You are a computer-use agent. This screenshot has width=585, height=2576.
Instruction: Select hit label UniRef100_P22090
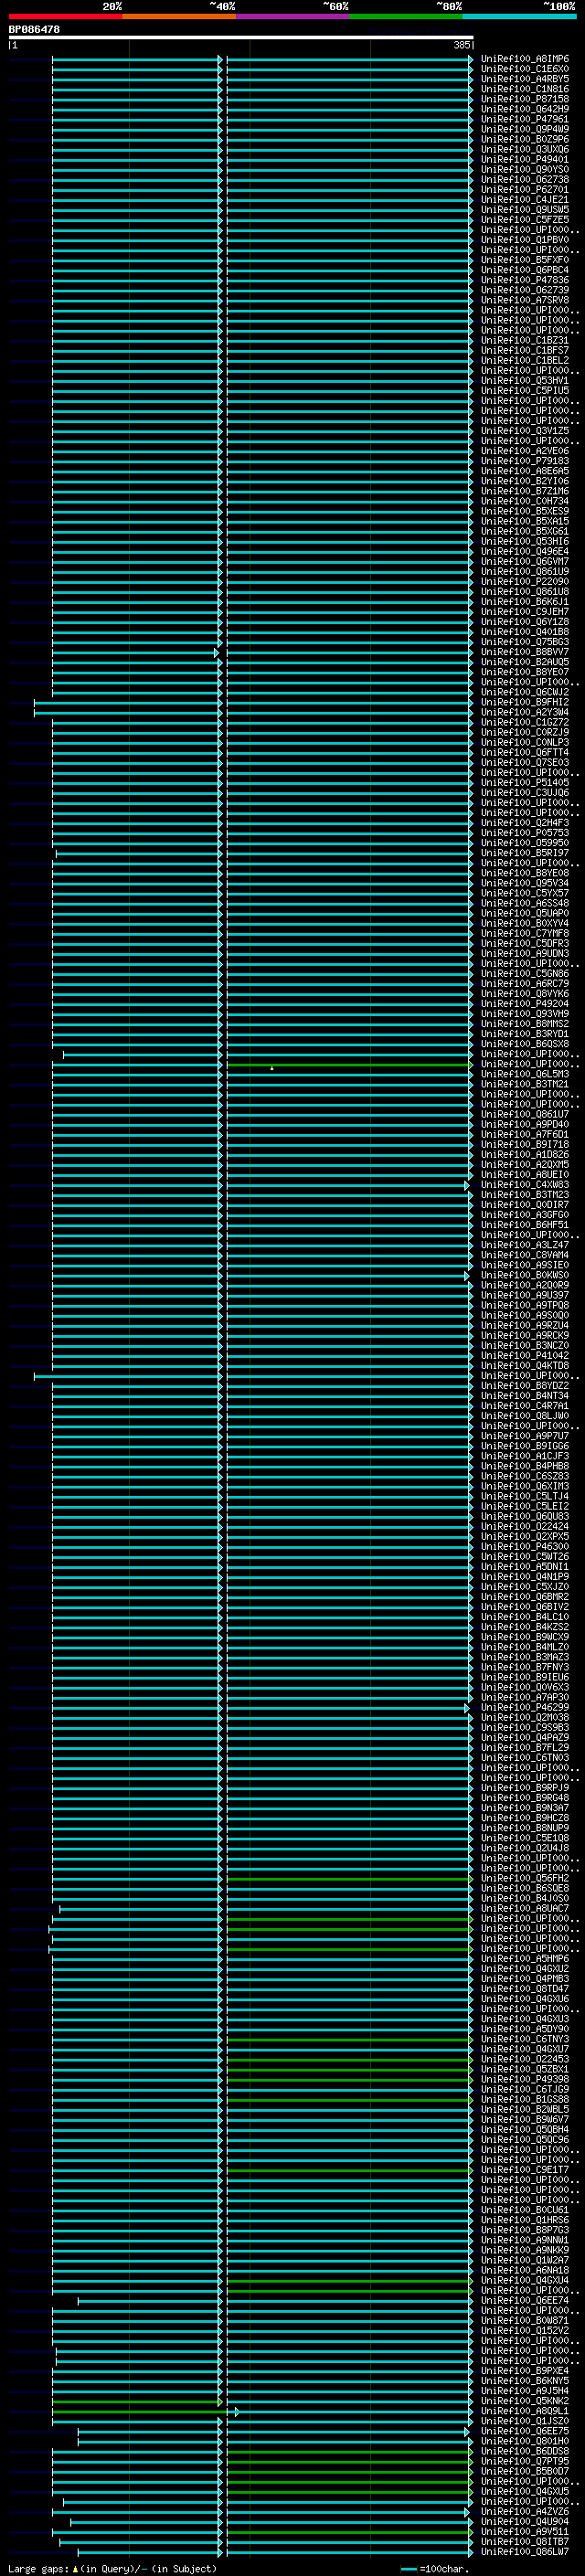pos(525,581)
